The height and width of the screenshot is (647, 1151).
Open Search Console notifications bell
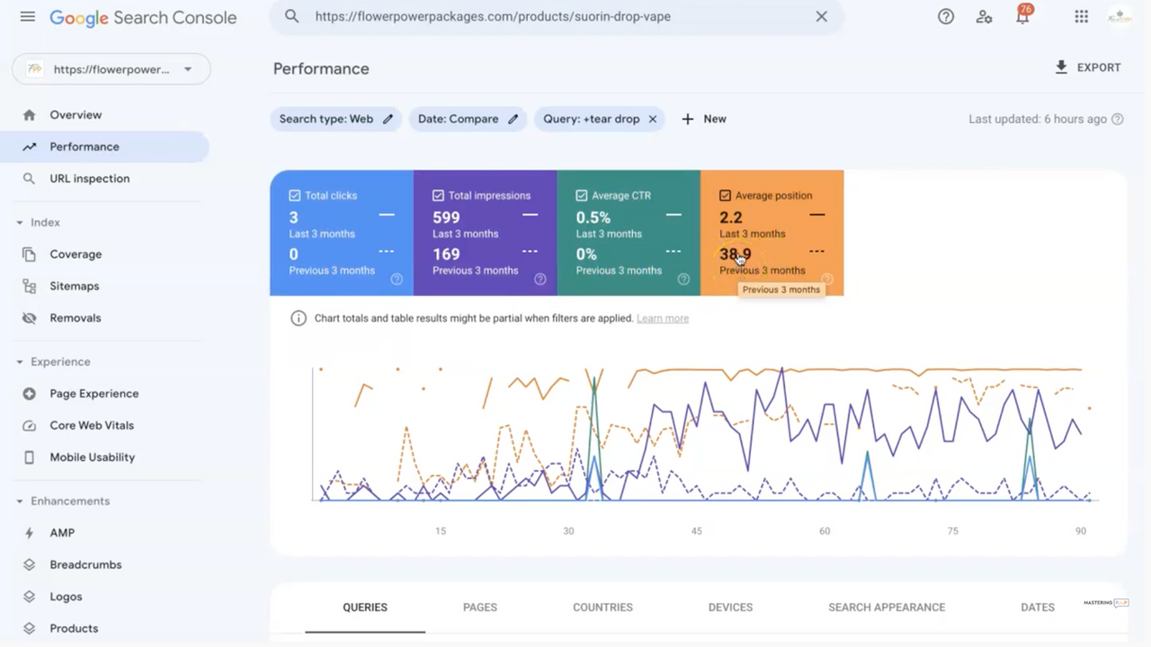1023,16
